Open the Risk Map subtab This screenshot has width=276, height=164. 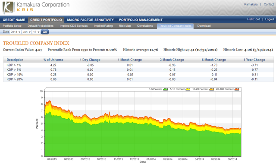(x=125, y=26)
